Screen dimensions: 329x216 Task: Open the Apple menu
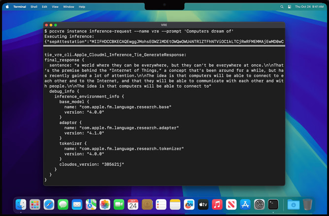[7, 7]
